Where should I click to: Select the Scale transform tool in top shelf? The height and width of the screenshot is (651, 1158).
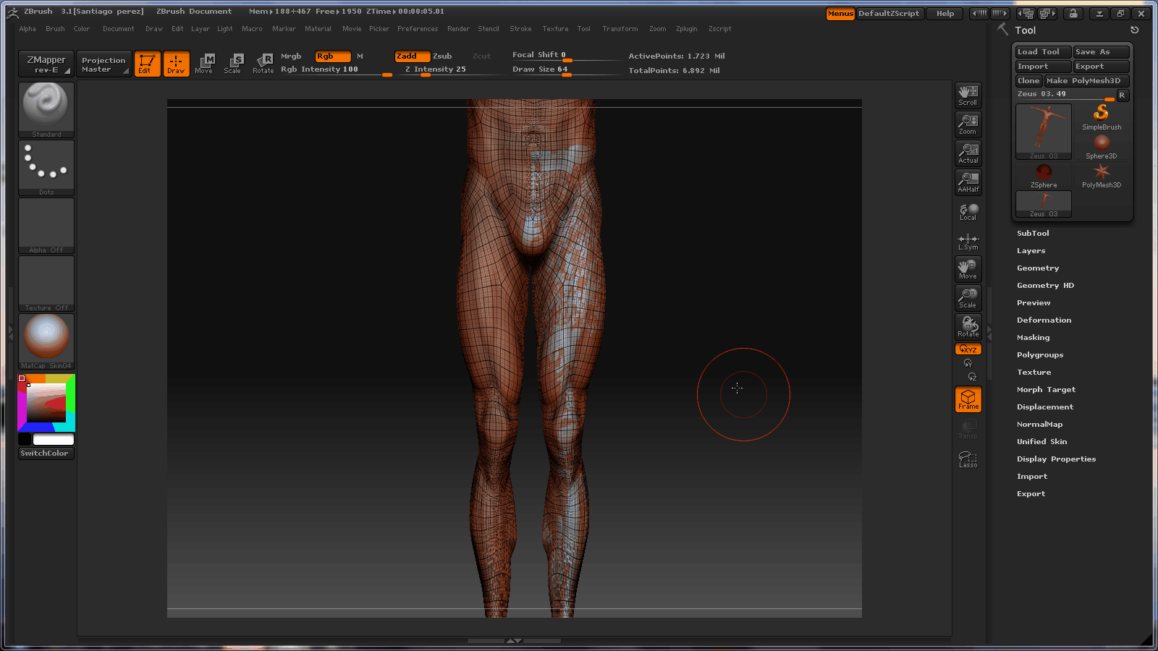pyautogui.click(x=232, y=63)
